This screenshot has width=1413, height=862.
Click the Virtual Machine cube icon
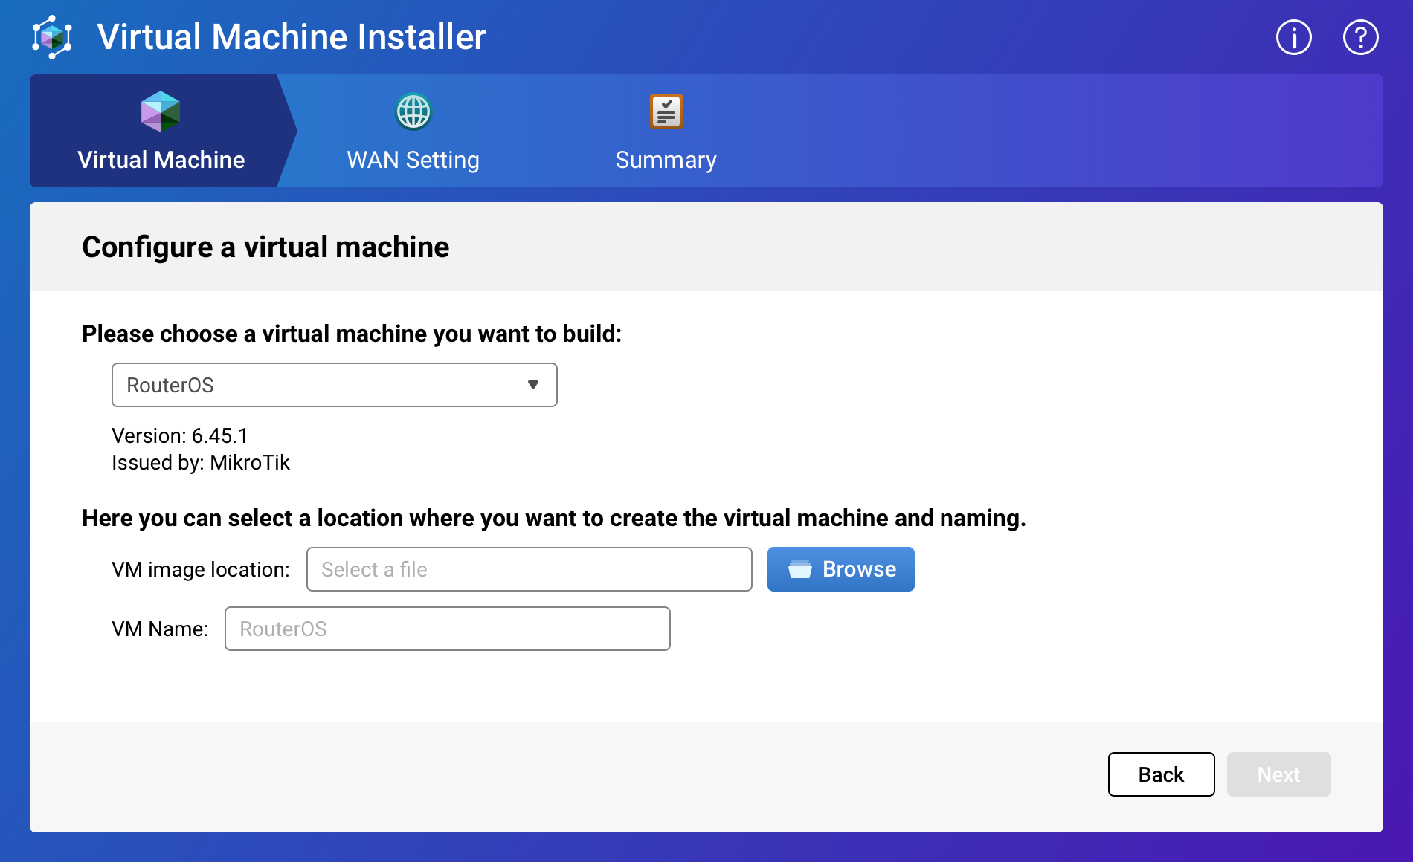161,111
